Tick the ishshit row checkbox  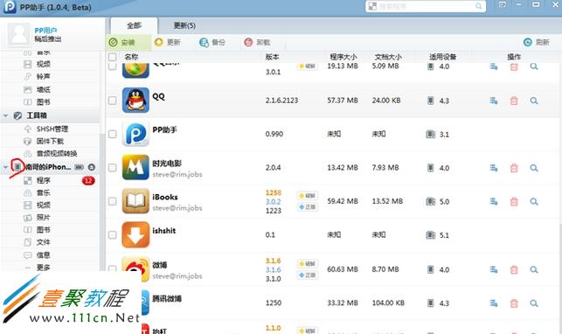tap(112, 235)
